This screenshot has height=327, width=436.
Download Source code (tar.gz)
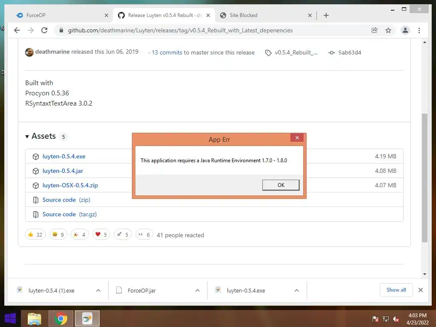coord(69,214)
